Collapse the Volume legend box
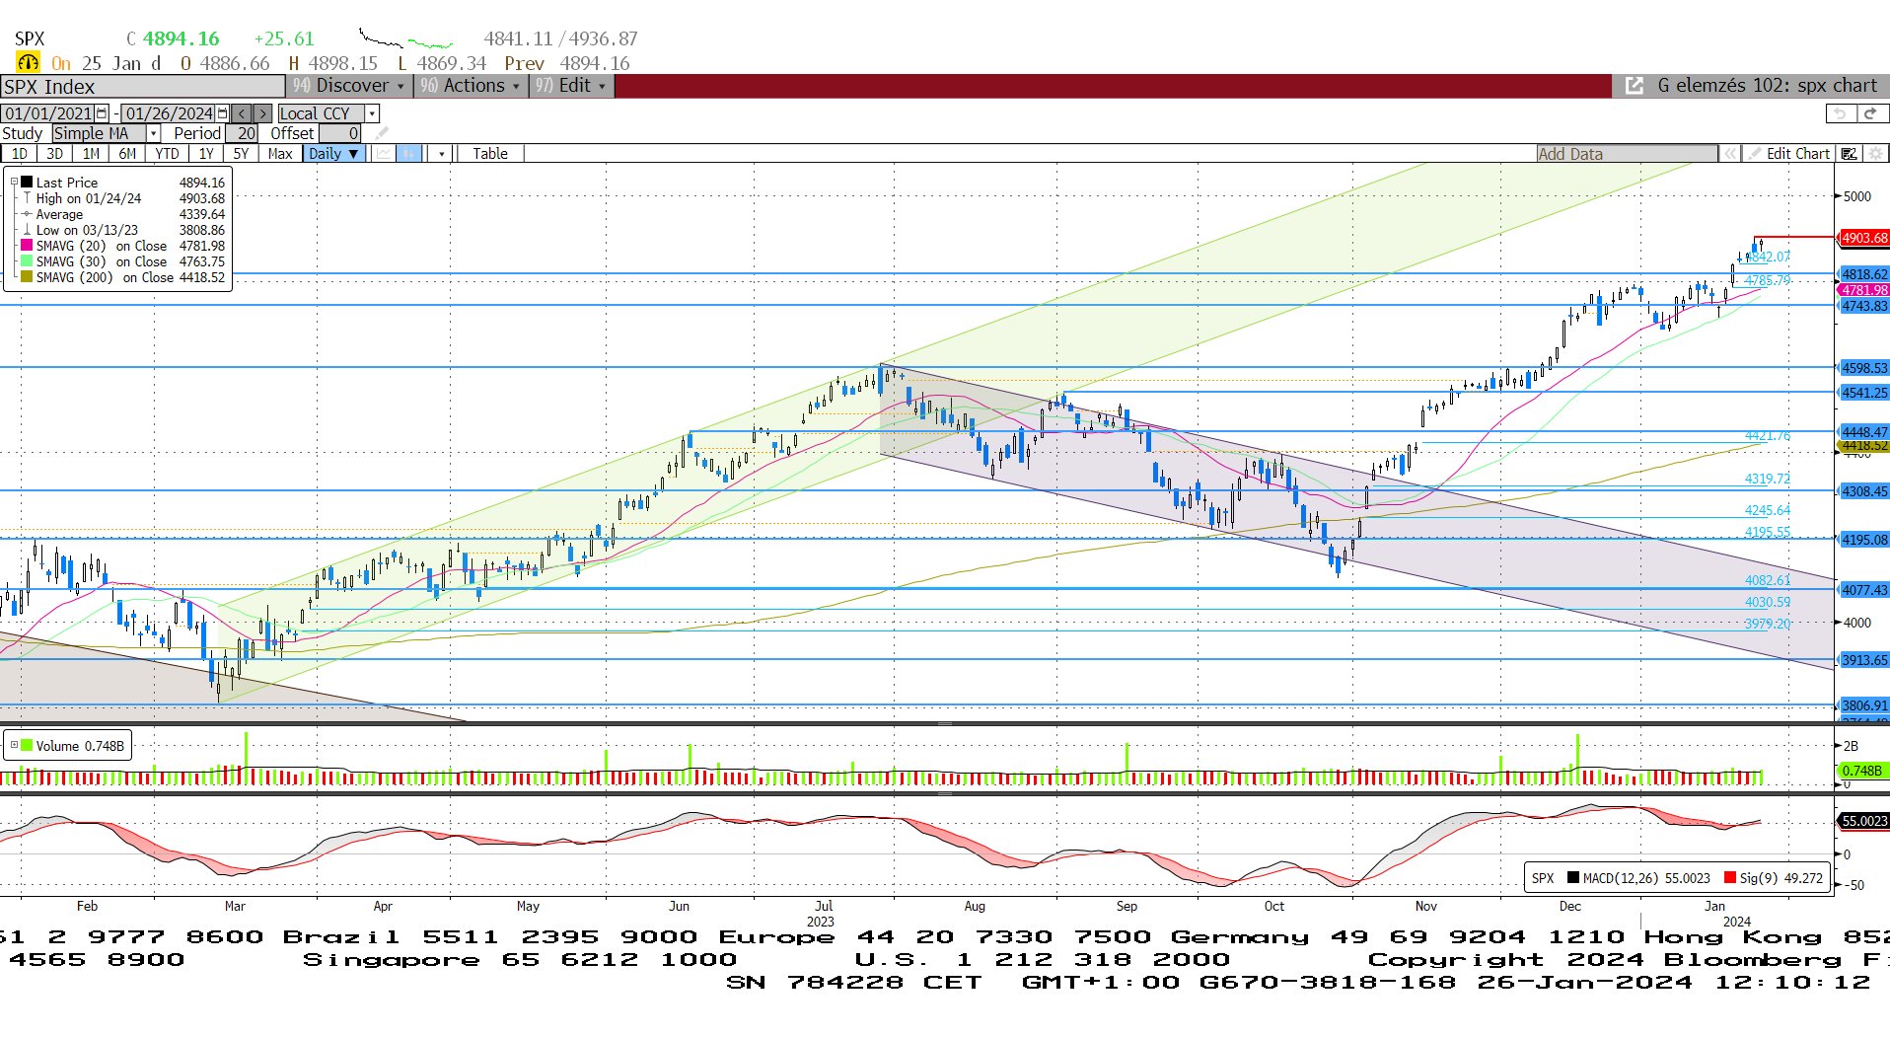The height and width of the screenshot is (1037, 1890). [x=14, y=745]
